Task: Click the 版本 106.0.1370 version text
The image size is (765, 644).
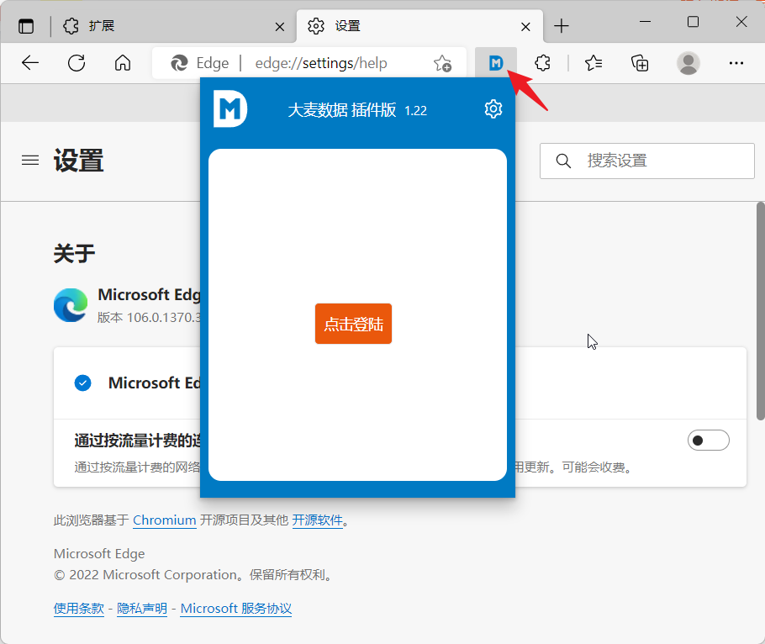Action: (149, 318)
